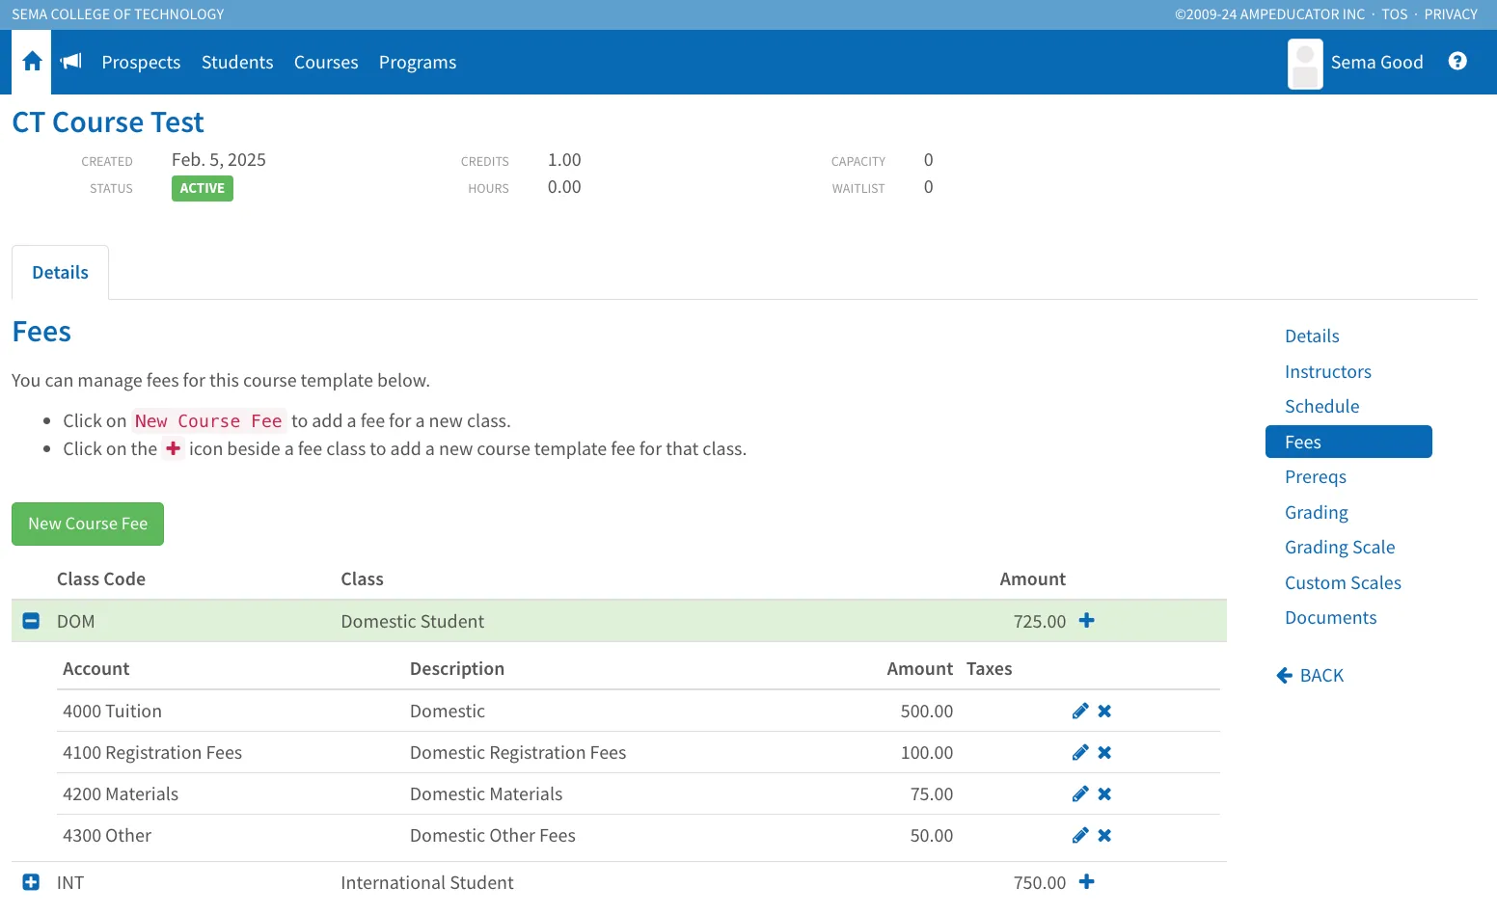Click the New Course Fee button
Screen dimensions: 1497x914
click(88, 524)
